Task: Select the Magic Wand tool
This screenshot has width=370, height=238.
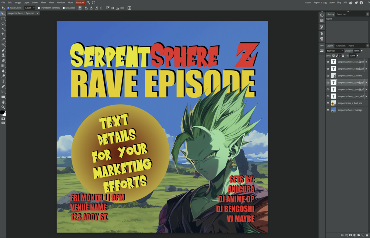Action: click(x=3, y=29)
